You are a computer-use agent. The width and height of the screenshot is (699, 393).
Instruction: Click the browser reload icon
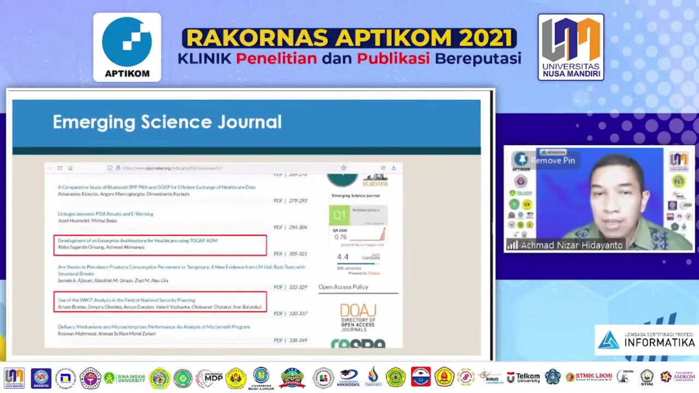[x=60, y=168]
